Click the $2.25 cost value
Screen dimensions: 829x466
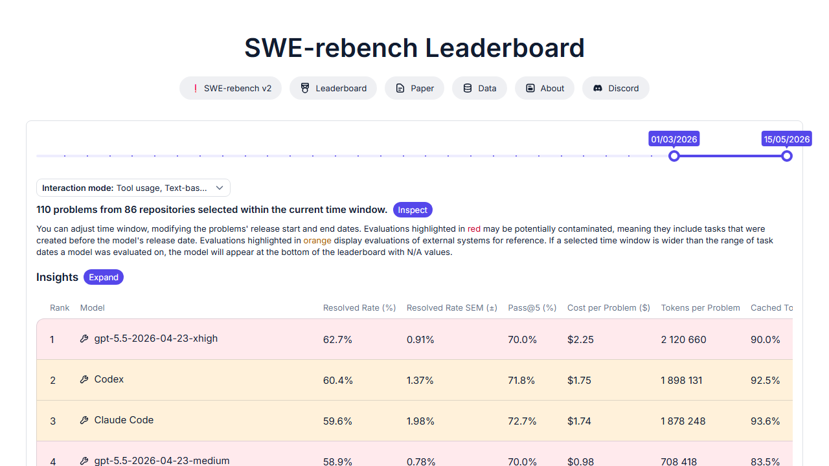[x=580, y=339]
